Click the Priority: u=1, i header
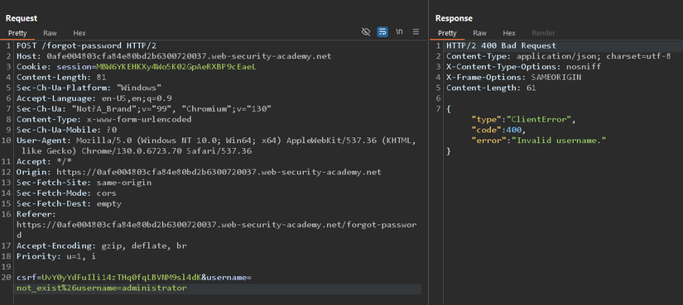Image resolution: width=683 pixels, height=305 pixels. [x=56, y=256]
